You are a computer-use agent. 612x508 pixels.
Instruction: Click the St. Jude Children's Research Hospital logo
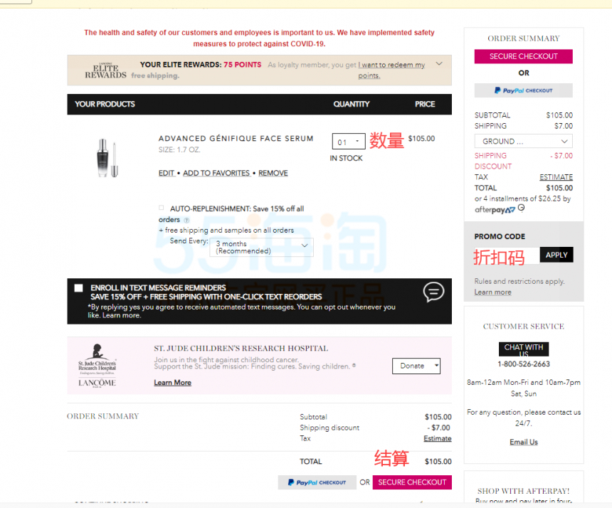[x=97, y=365]
